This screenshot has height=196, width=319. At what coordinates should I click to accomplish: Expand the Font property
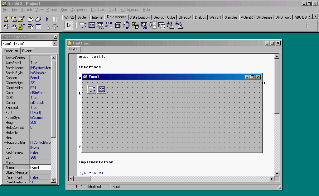tap(5, 113)
